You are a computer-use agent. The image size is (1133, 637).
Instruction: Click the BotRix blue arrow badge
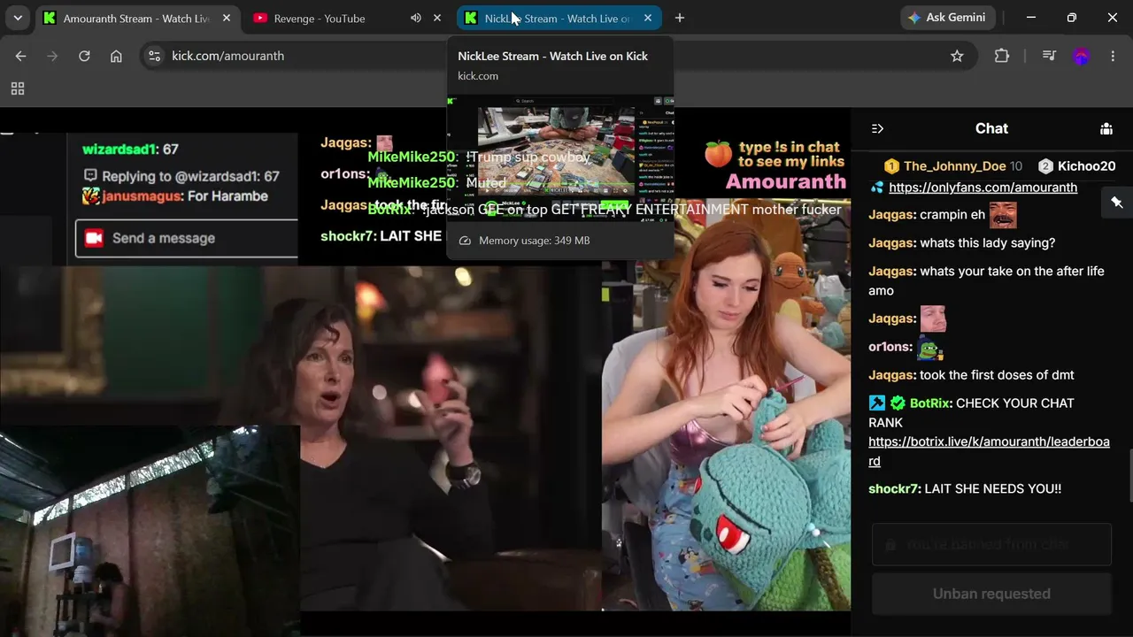877,403
